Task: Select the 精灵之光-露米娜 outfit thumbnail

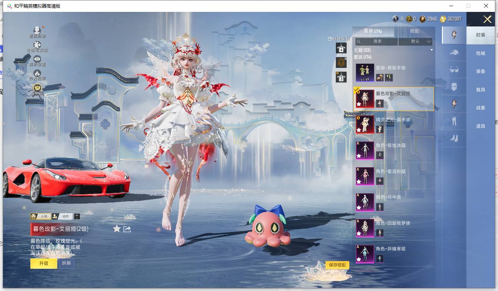Action: tap(365, 125)
